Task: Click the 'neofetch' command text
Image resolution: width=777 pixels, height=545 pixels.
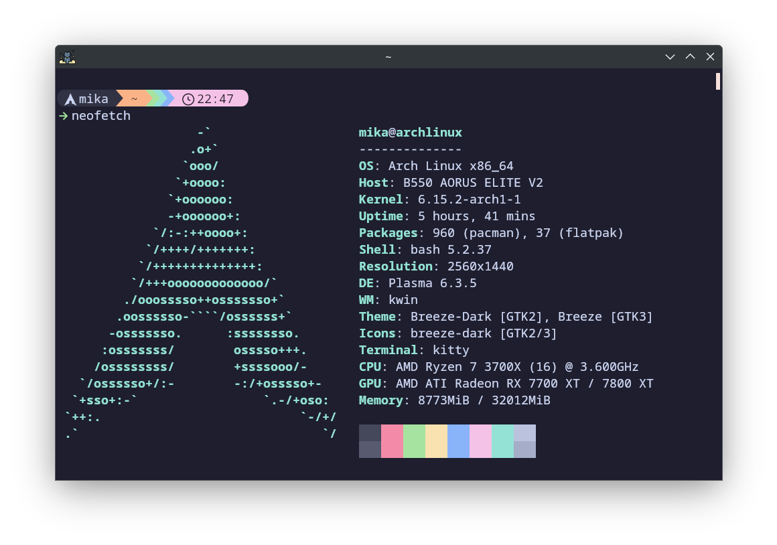Action: point(101,115)
